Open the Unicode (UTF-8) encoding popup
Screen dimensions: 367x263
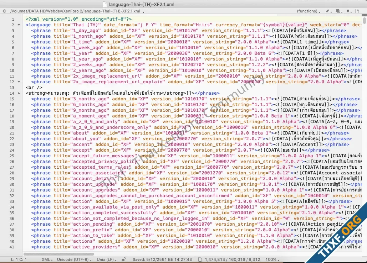pyautogui.click(x=74, y=259)
